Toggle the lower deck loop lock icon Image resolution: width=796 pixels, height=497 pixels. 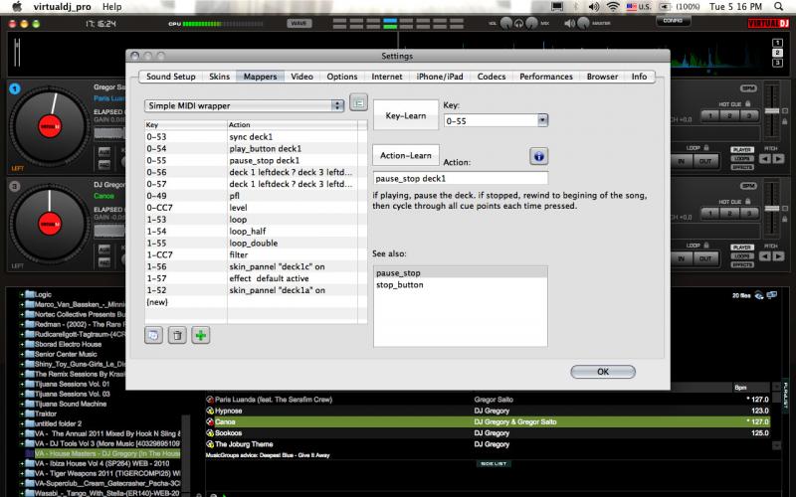(705, 245)
